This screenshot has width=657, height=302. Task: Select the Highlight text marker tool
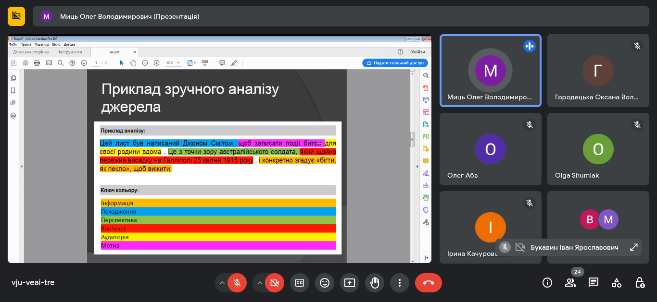[x=234, y=63]
